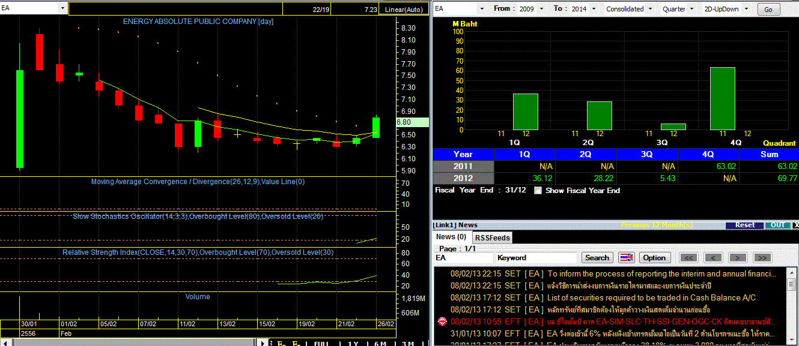Viewport: 799px width, 346px height.
Task: Open the 2D-UpDown chart style dropdown
Action: click(x=747, y=9)
